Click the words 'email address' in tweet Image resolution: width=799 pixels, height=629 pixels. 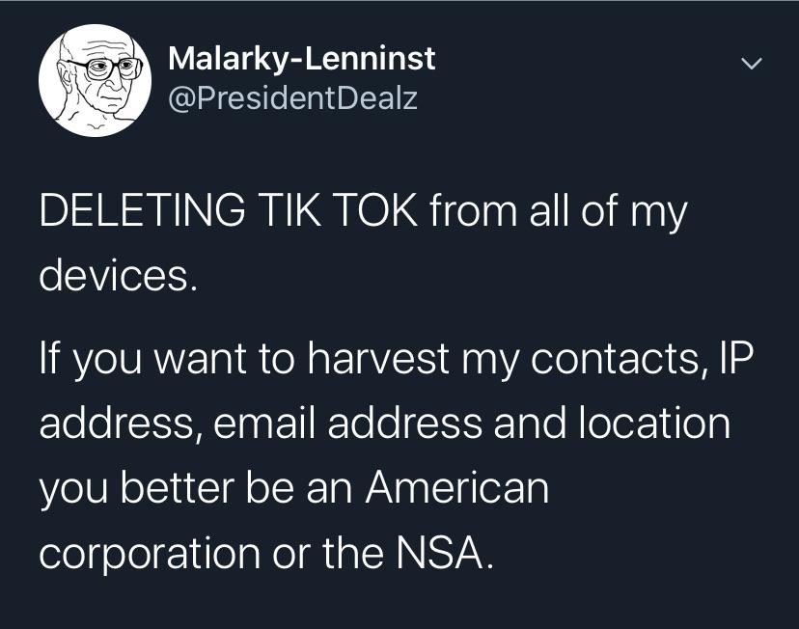[x=347, y=423]
